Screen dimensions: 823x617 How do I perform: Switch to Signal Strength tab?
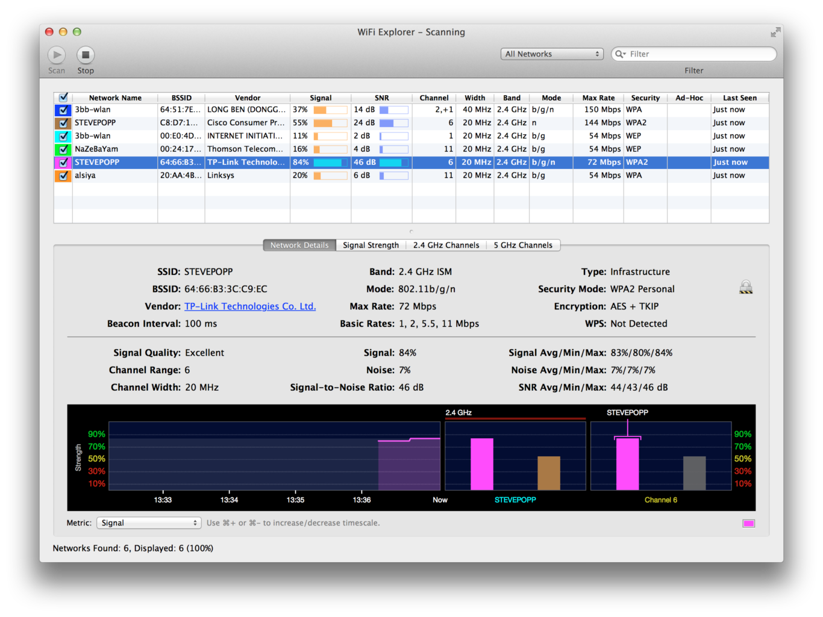pos(371,245)
